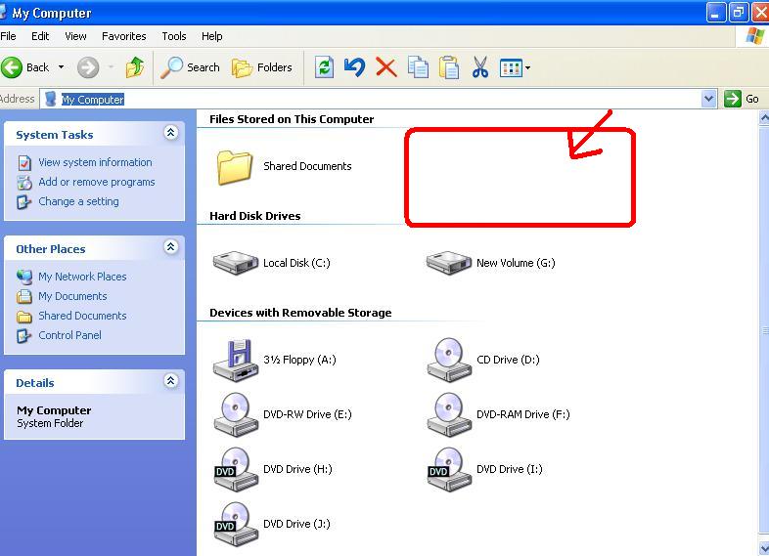
Task: Click the Forward arrow button
Action: 88,67
